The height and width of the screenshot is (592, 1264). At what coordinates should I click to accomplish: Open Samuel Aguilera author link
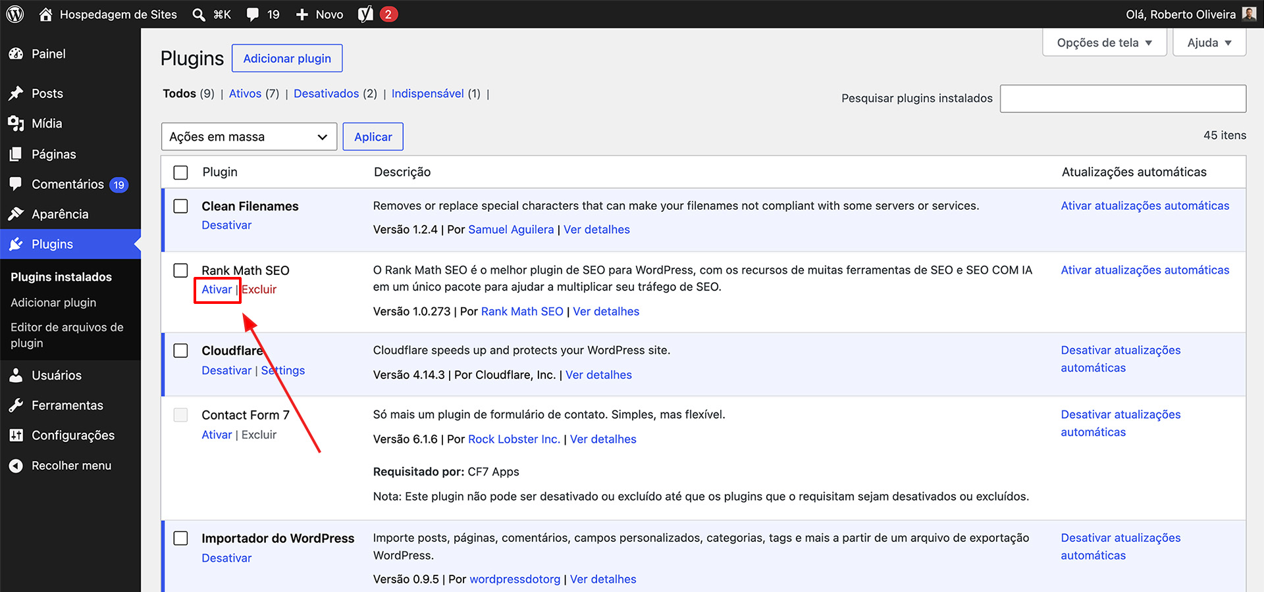[x=511, y=230]
